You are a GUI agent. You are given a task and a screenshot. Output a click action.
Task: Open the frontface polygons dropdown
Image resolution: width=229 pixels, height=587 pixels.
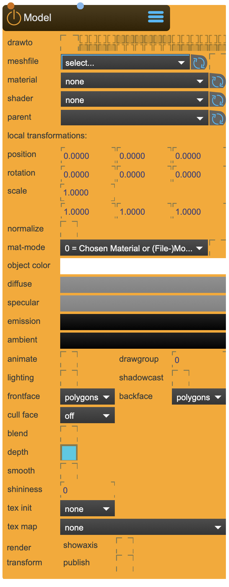pos(87,397)
